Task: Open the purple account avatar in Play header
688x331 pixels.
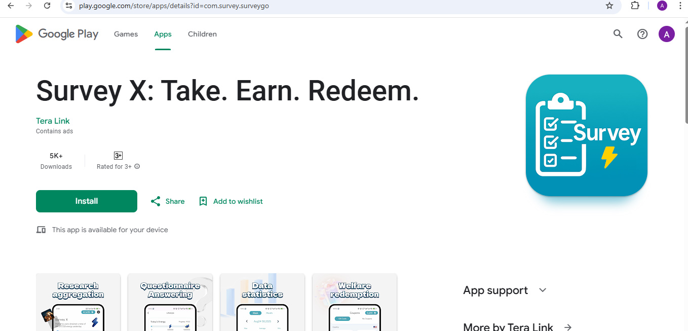Action: [666, 34]
